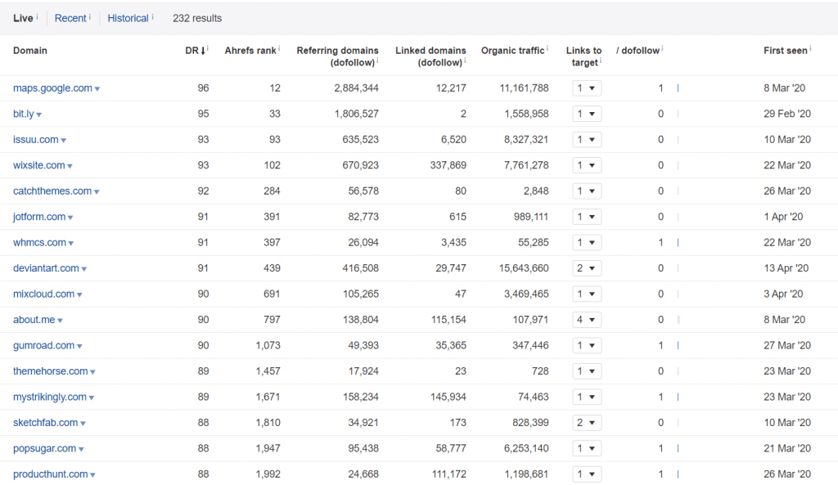
Task: Select first seen date 13 Apr '20
Action: 786,268
